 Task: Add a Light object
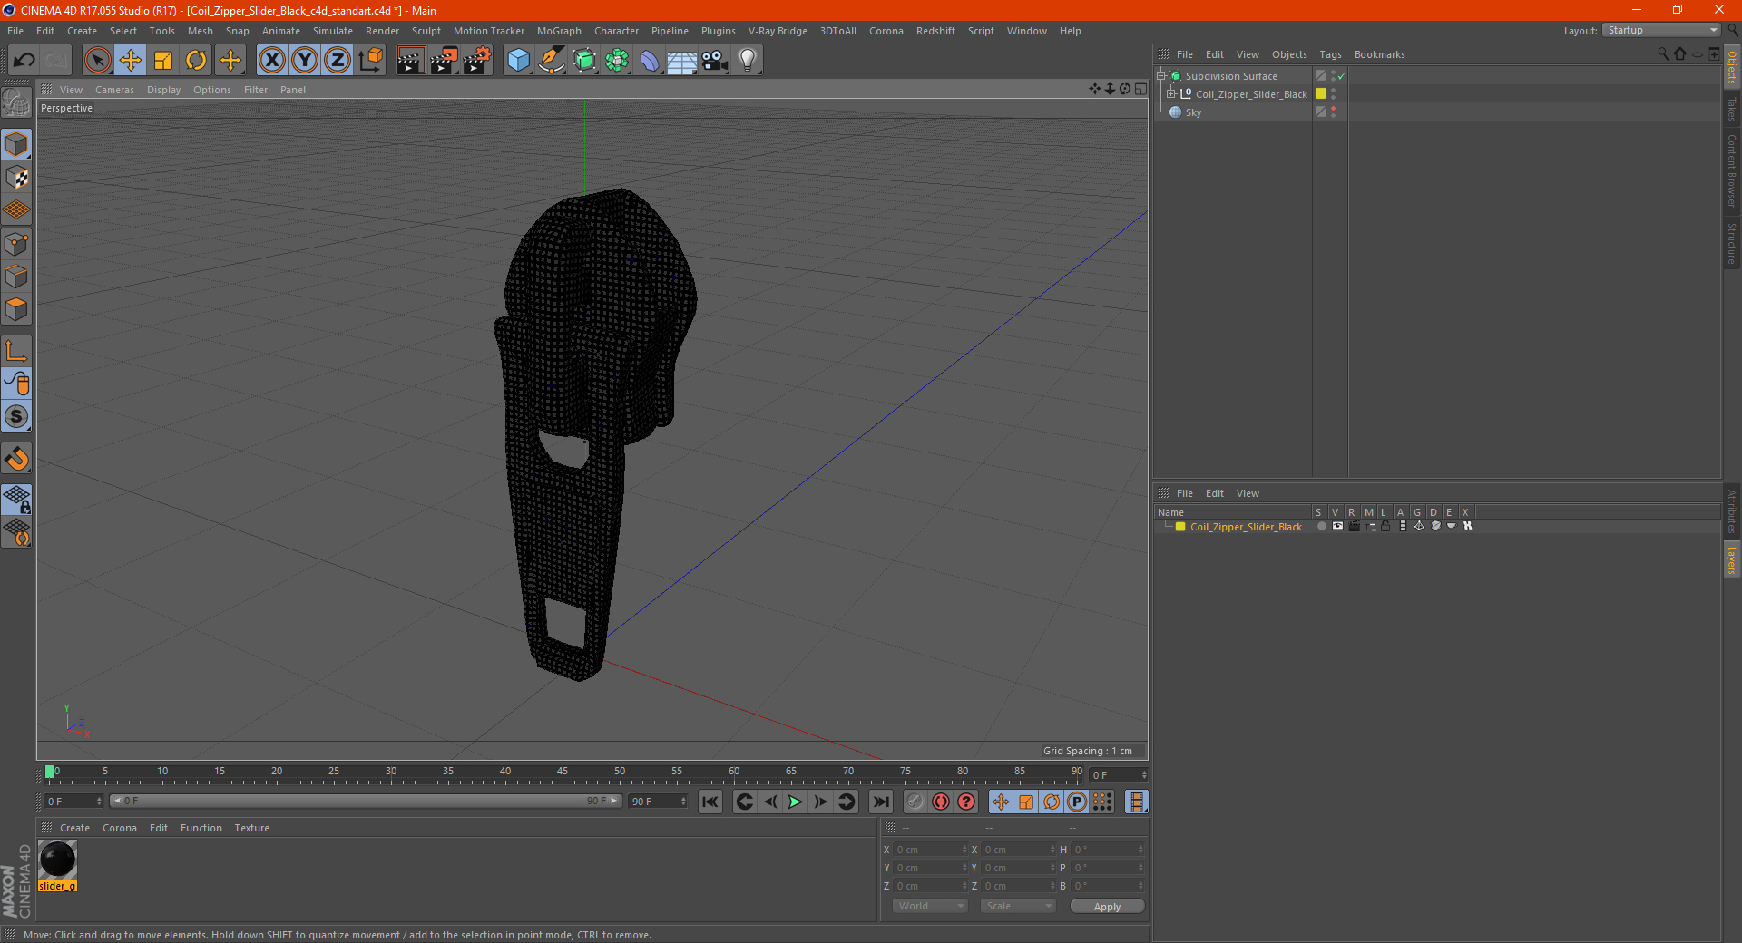pos(748,61)
